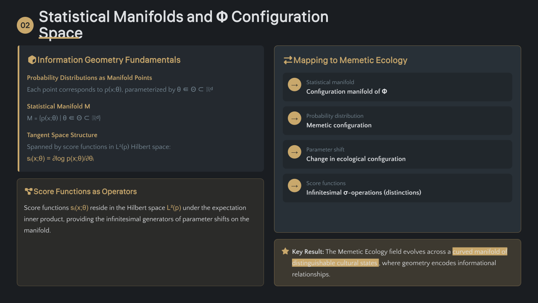This screenshot has height=303, width=538.
Task: Click the Mapping to Memetic Ecology heading
Action: click(350, 60)
